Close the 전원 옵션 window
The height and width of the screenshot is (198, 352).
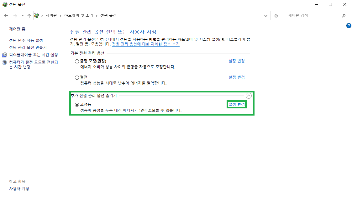[344, 4]
